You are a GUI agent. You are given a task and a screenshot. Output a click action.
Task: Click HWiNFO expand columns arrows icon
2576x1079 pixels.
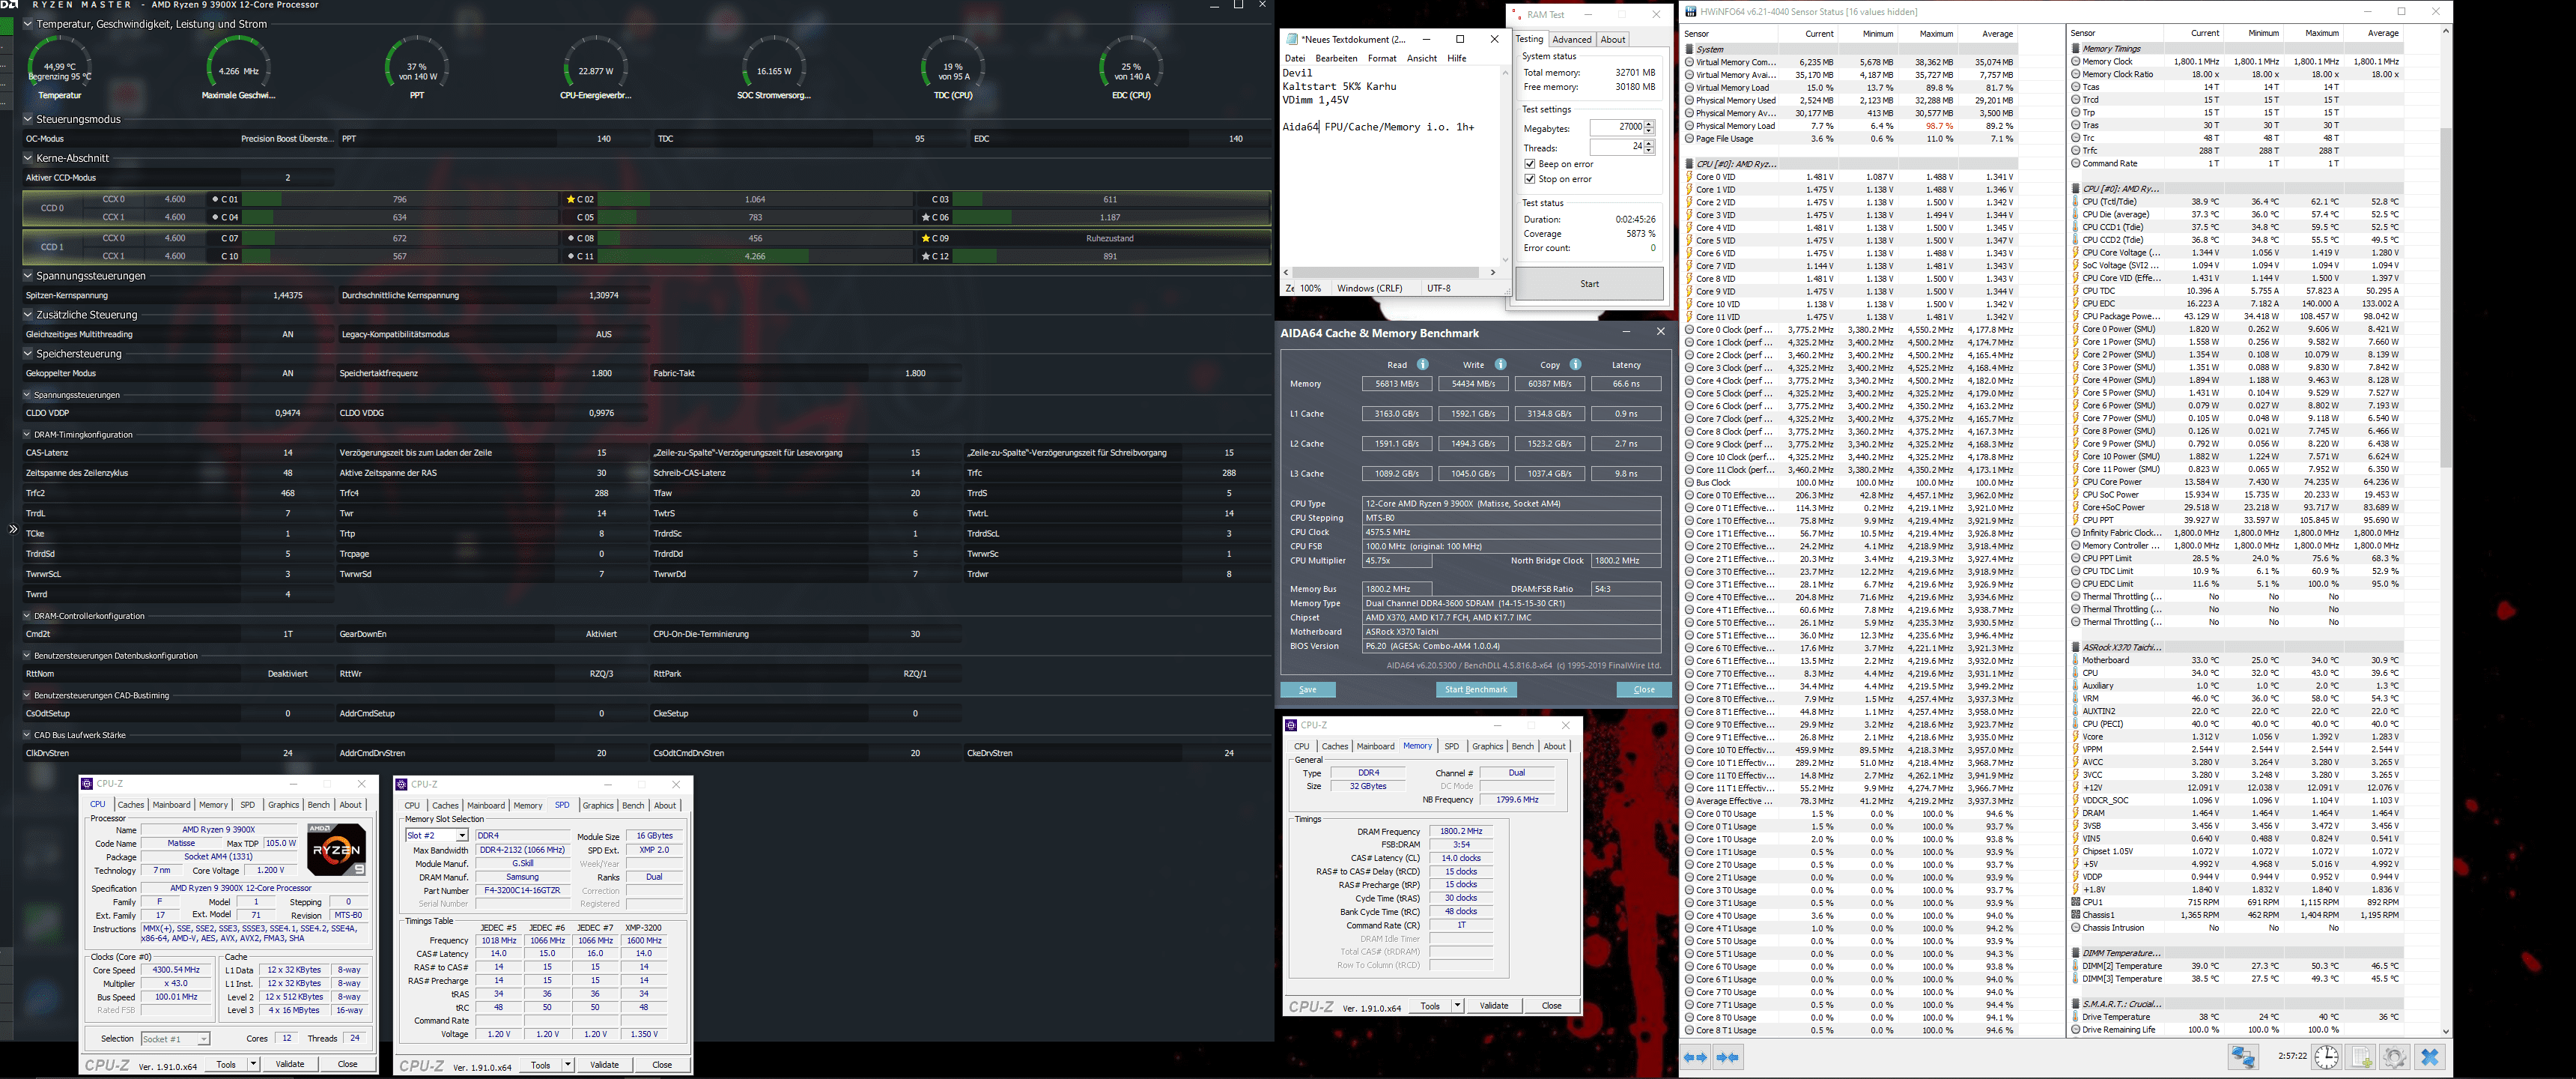[1695, 1057]
